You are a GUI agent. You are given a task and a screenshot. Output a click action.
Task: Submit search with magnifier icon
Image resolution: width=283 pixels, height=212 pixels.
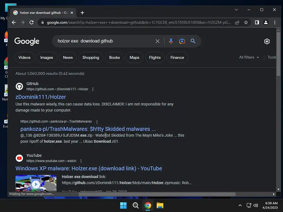coord(193,41)
